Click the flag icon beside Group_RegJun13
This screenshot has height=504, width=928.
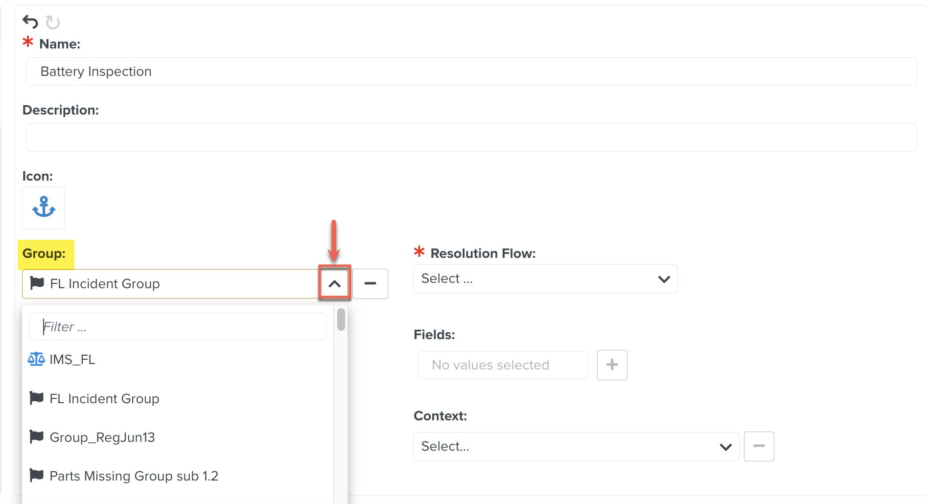pyautogui.click(x=37, y=436)
